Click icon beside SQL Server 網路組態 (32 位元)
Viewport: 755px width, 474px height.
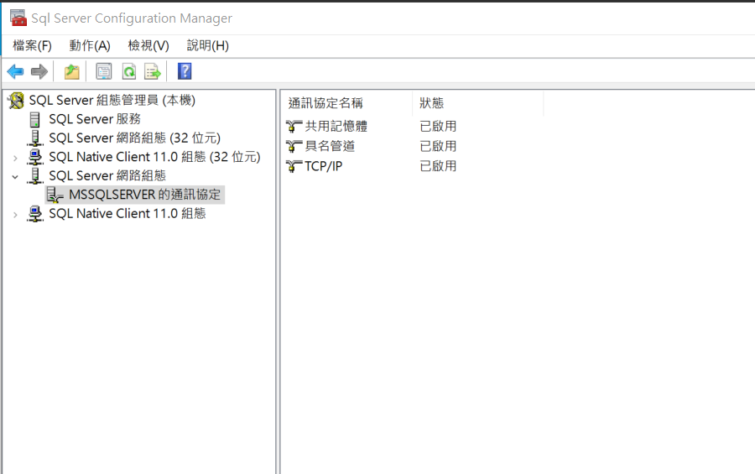[34, 138]
